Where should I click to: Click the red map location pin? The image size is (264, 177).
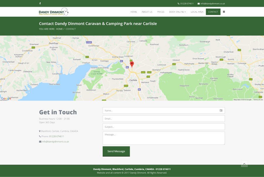[132, 64]
